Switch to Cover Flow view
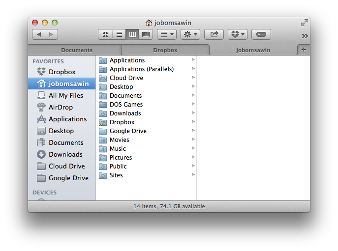Viewport: 338px width, 251px height. (x=146, y=34)
